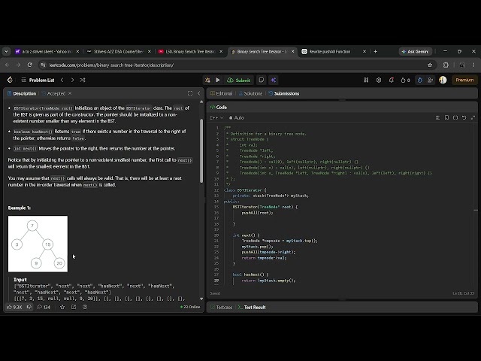Screen dimensions: 481x361
Task: Open the 134 comments
Action: coord(44,307)
